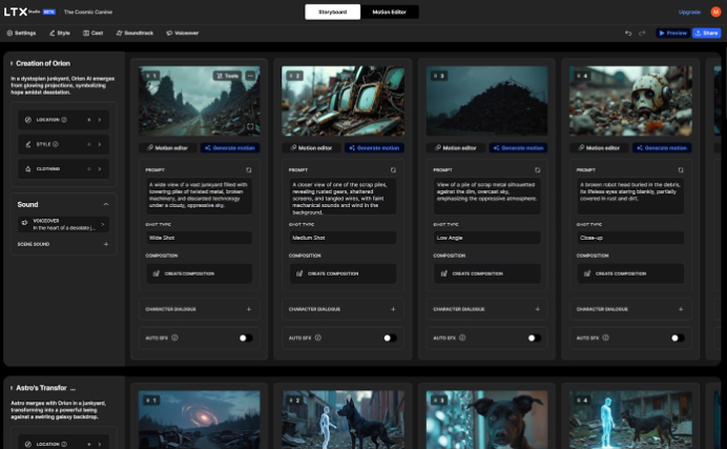Open the Style toolbar item
This screenshot has width=727, height=449.
[60, 33]
